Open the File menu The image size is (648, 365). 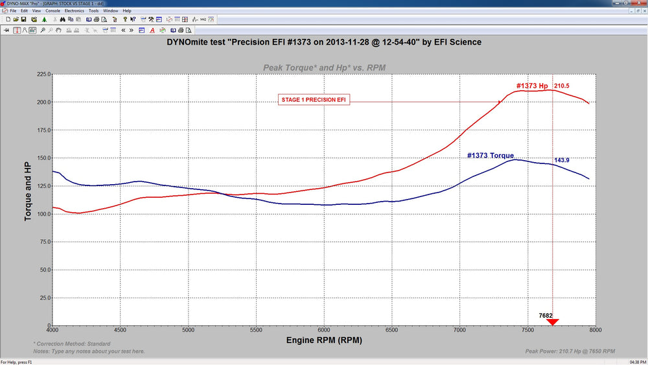pos(13,11)
